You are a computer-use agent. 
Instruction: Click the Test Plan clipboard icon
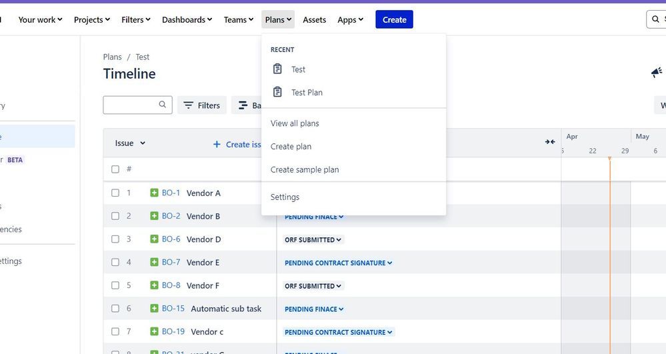click(277, 92)
